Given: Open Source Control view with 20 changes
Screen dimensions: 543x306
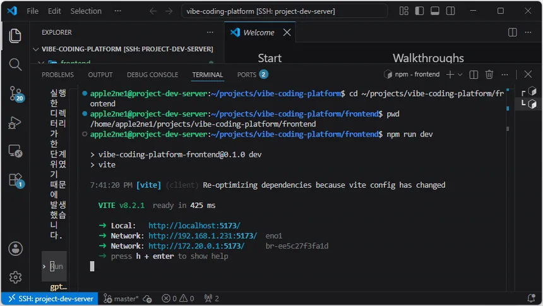Looking at the screenshot, I should tap(15, 94).
